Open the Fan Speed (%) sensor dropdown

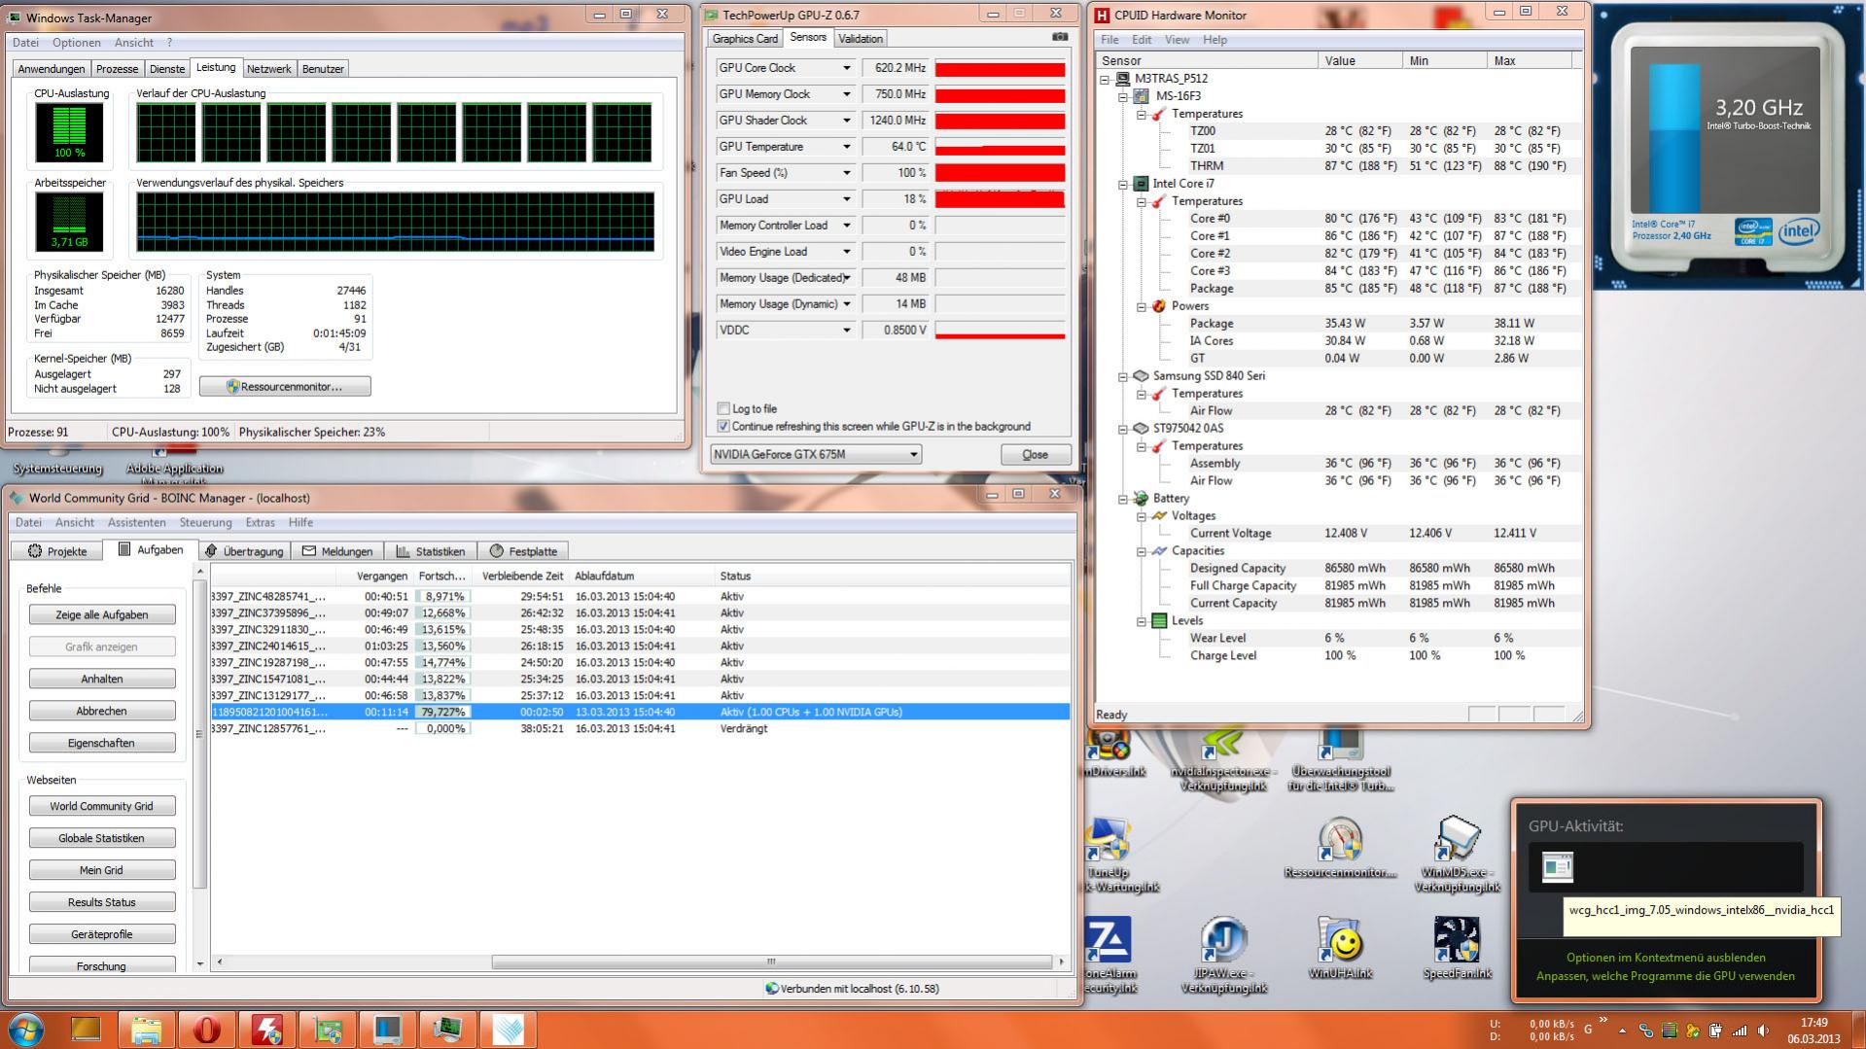click(846, 173)
